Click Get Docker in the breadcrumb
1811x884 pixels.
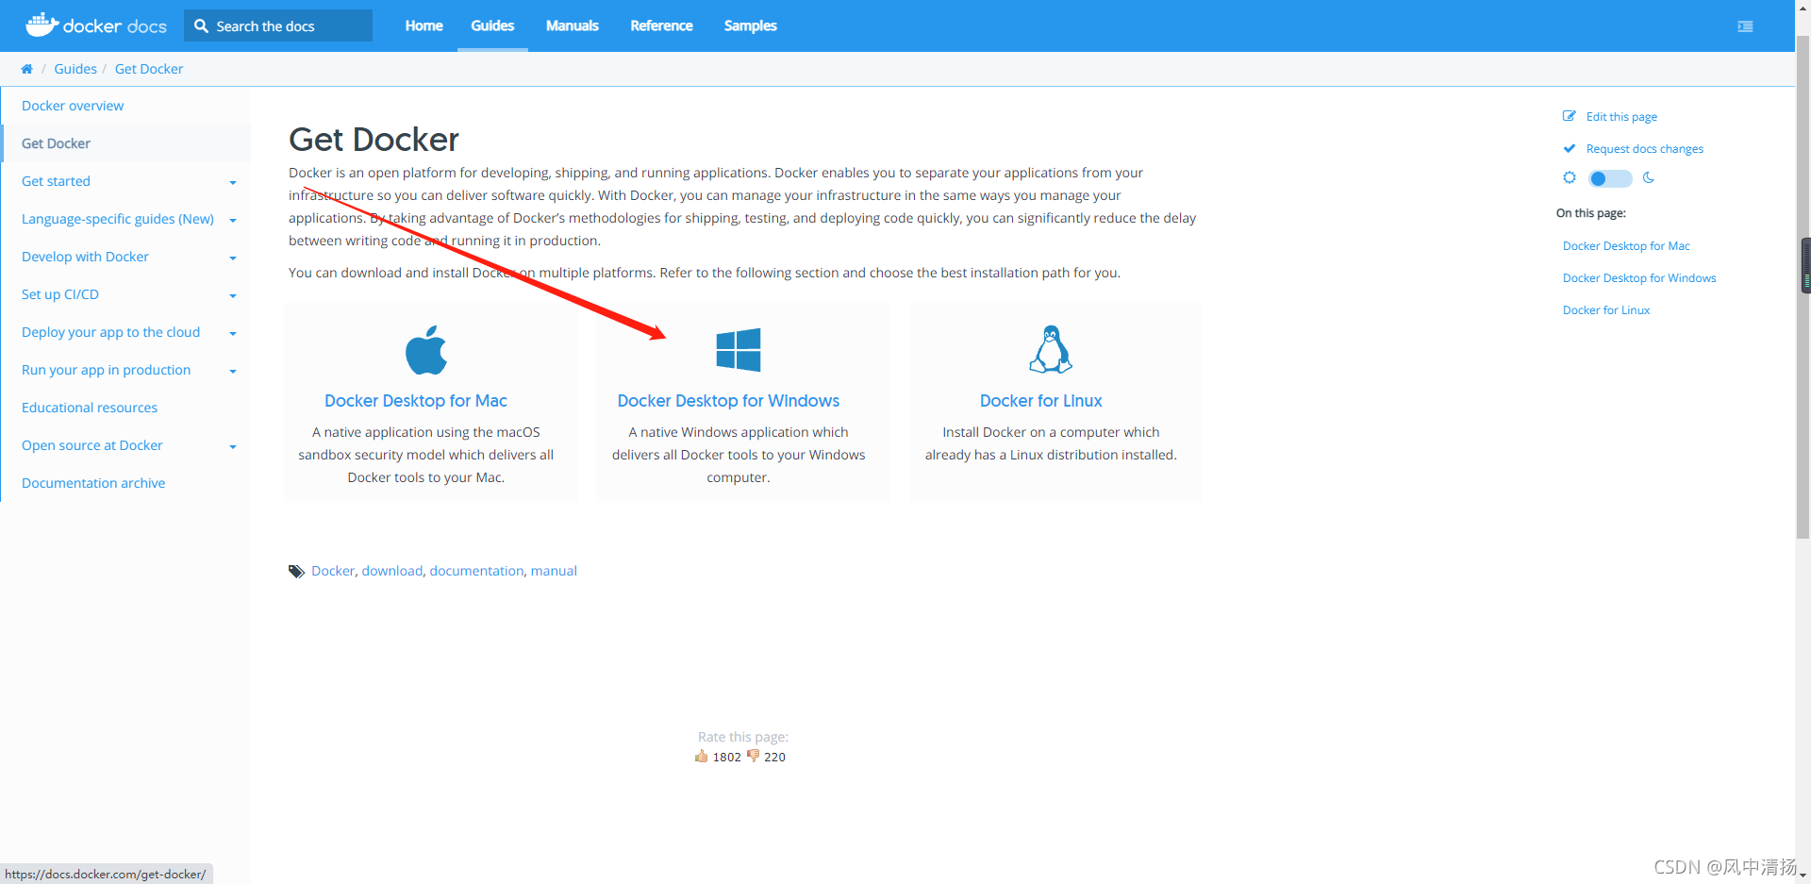149,69
